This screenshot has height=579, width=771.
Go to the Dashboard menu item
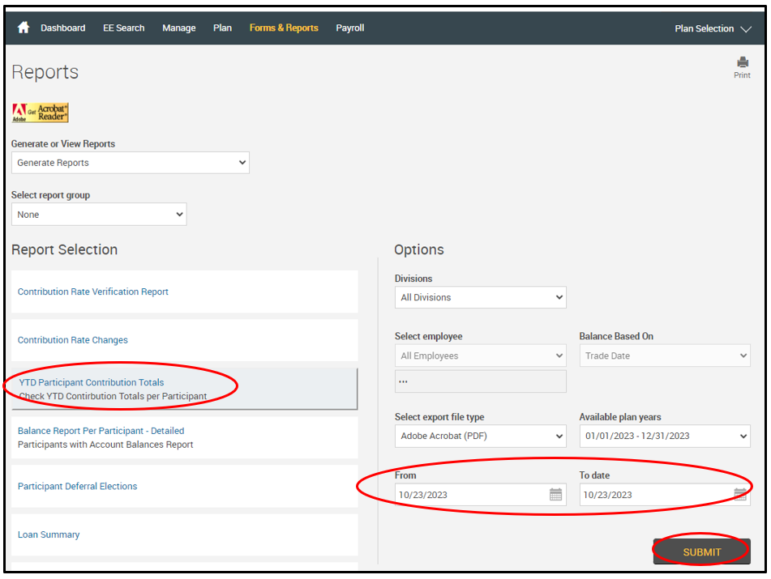click(x=62, y=28)
